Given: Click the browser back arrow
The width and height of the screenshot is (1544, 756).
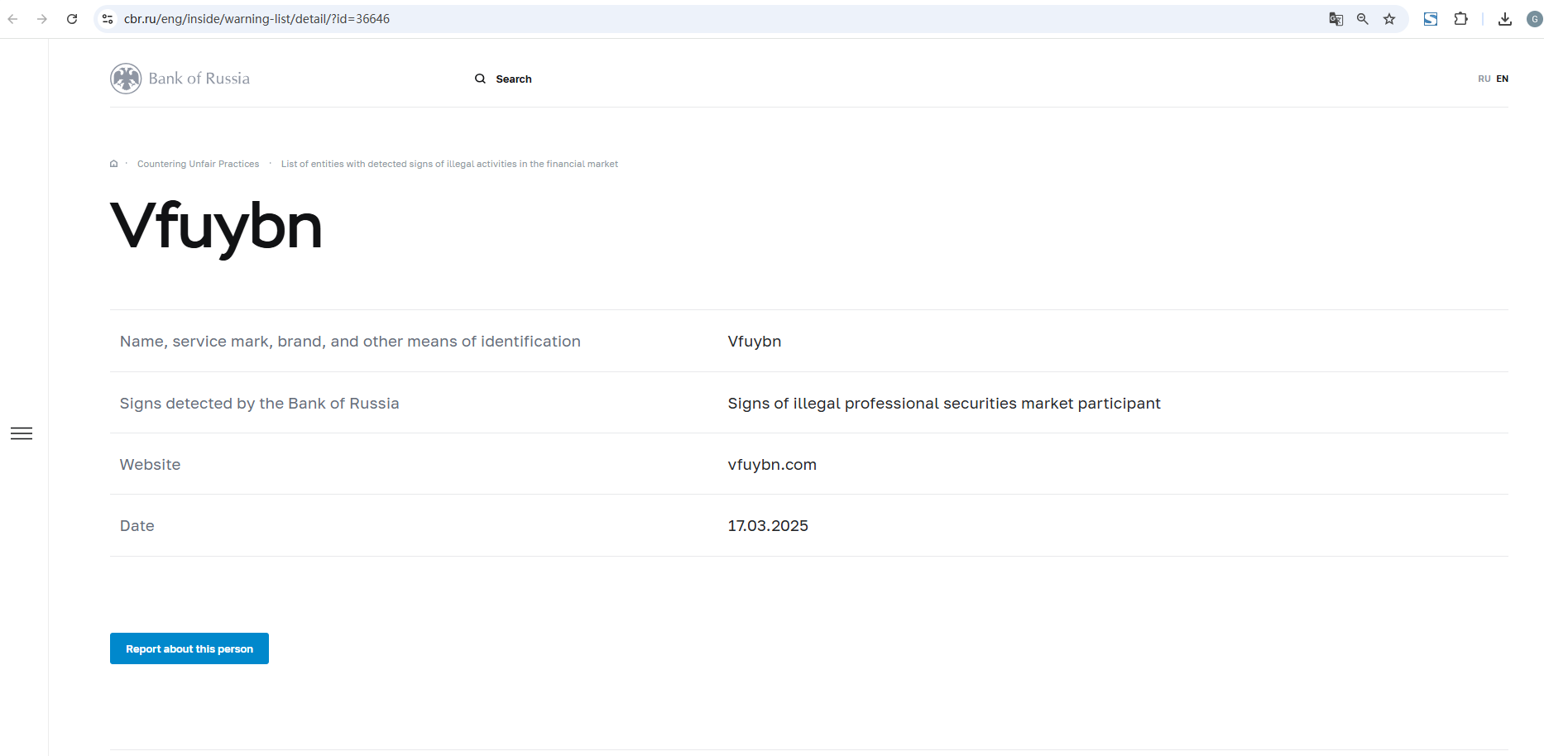Looking at the screenshot, I should (x=13, y=19).
